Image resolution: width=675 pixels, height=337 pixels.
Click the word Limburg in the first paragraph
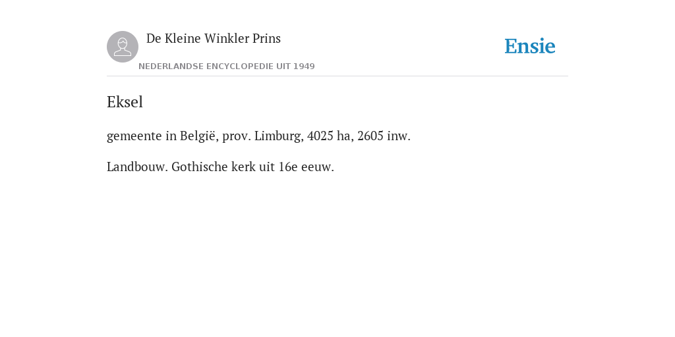279,136
